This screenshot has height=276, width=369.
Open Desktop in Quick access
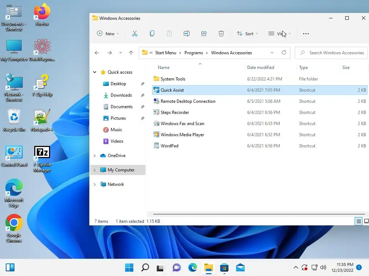click(118, 84)
